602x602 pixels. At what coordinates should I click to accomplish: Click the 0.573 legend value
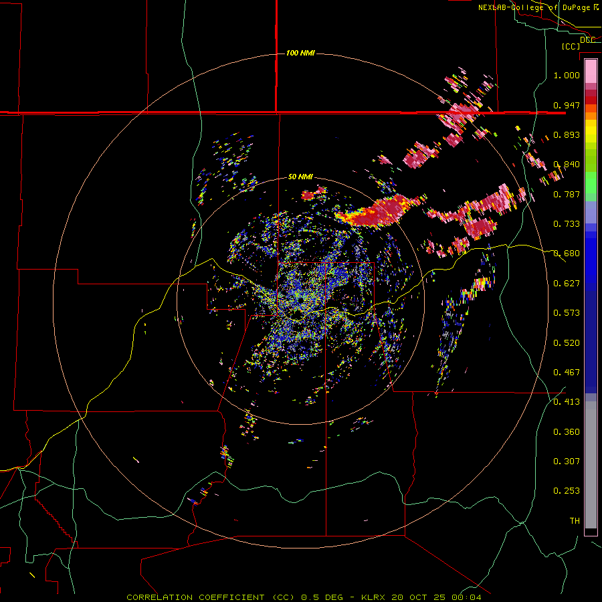[x=567, y=313]
